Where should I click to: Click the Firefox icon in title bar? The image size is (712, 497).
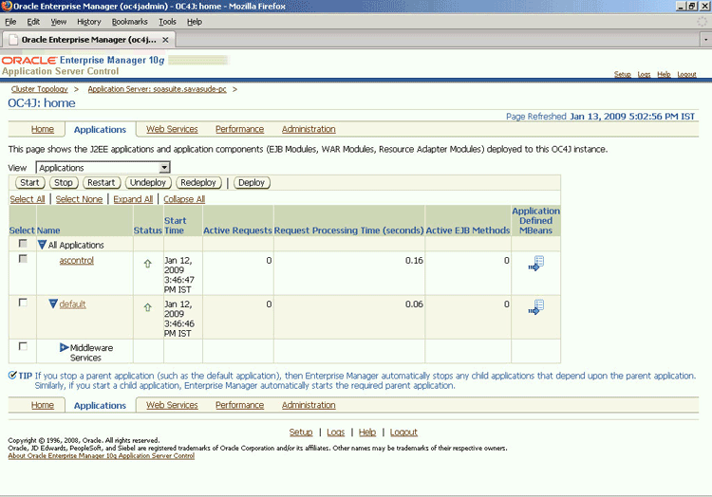(7, 6)
